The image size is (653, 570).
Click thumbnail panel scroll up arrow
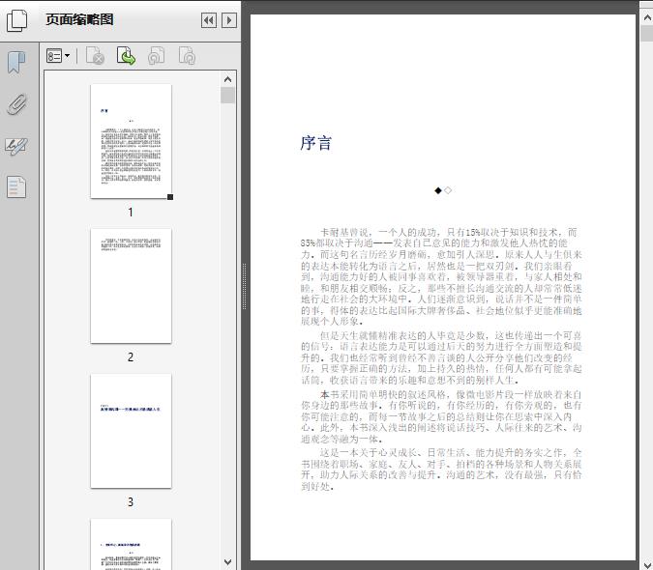[227, 79]
